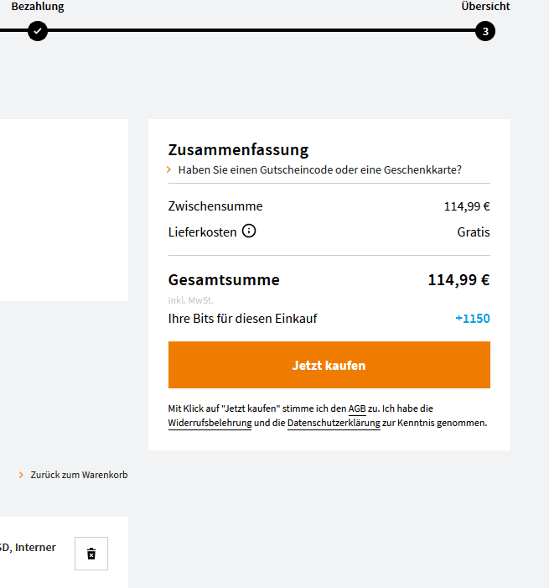Click the Gratis delivery cost text

[x=474, y=232]
